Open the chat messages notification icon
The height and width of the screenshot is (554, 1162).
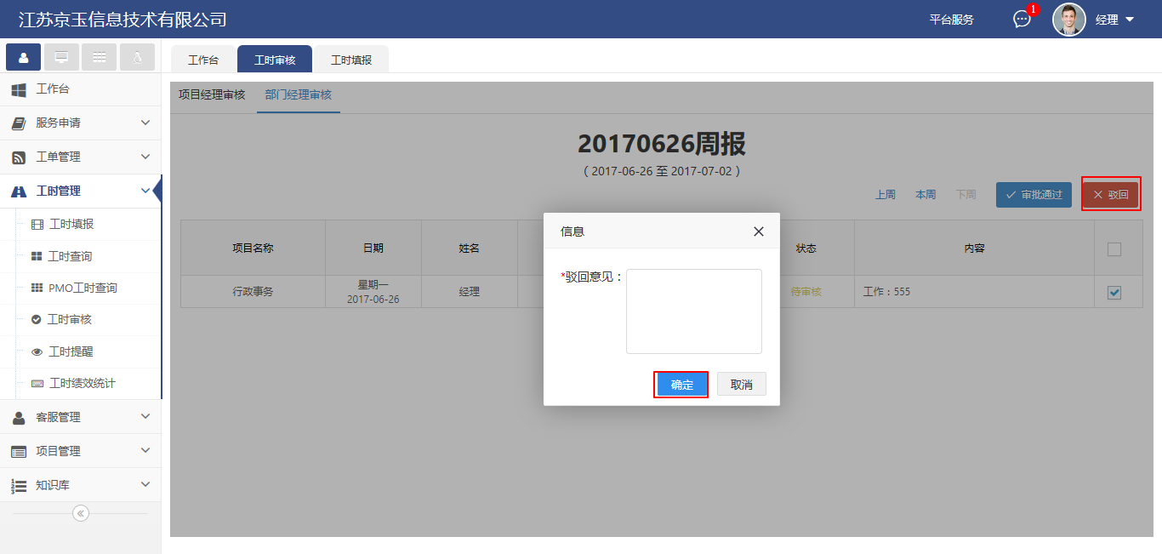click(1022, 20)
